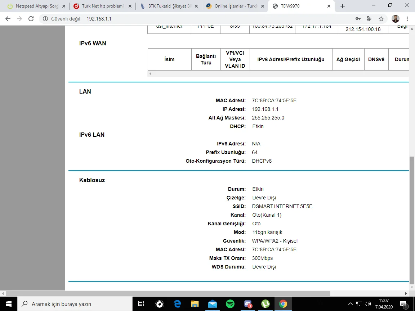Screen dimensions: 415x311
Task: Click the translate page icon
Action: coord(370,19)
